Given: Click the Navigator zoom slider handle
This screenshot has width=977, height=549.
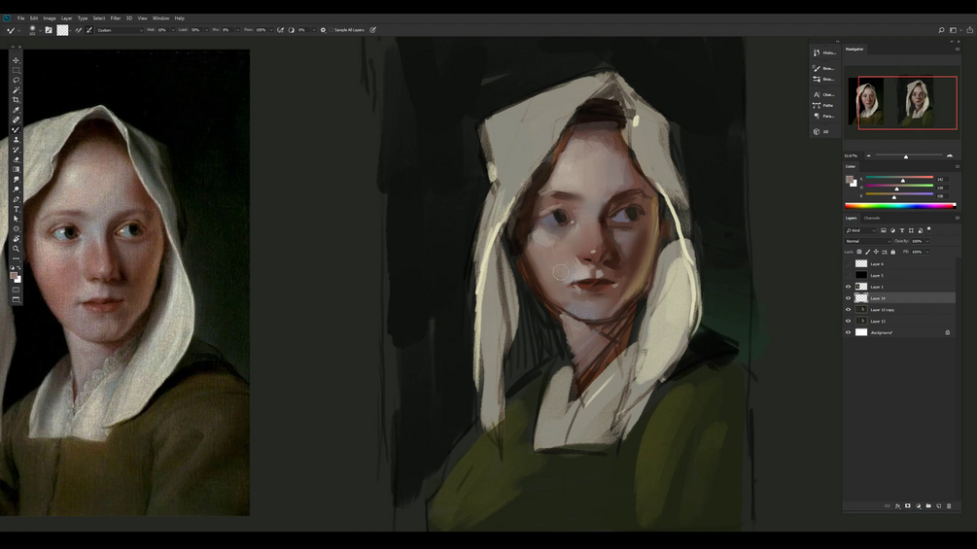Looking at the screenshot, I should pos(906,156).
